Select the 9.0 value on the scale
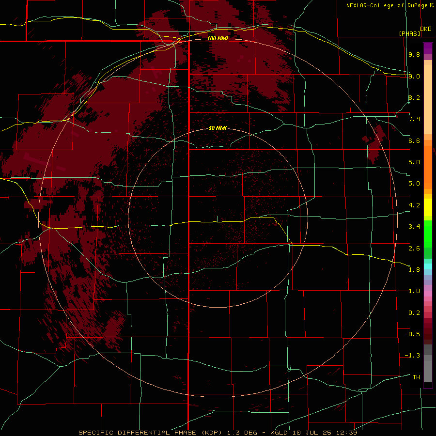Viewport: 436px width, 436px height. click(x=414, y=76)
